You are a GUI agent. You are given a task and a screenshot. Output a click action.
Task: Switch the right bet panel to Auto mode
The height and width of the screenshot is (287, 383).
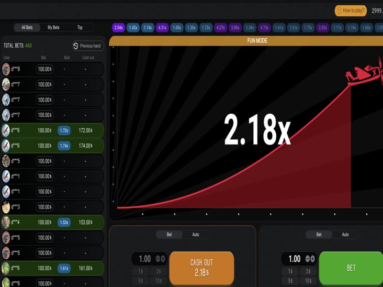(x=345, y=234)
